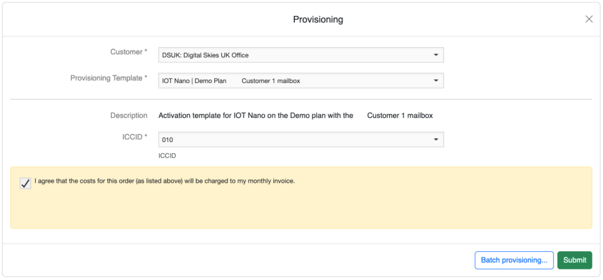The width and height of the screenshot is (603, 280).
Task: Click the Customer dropdown caret arrow
Action: pos(436,55)
